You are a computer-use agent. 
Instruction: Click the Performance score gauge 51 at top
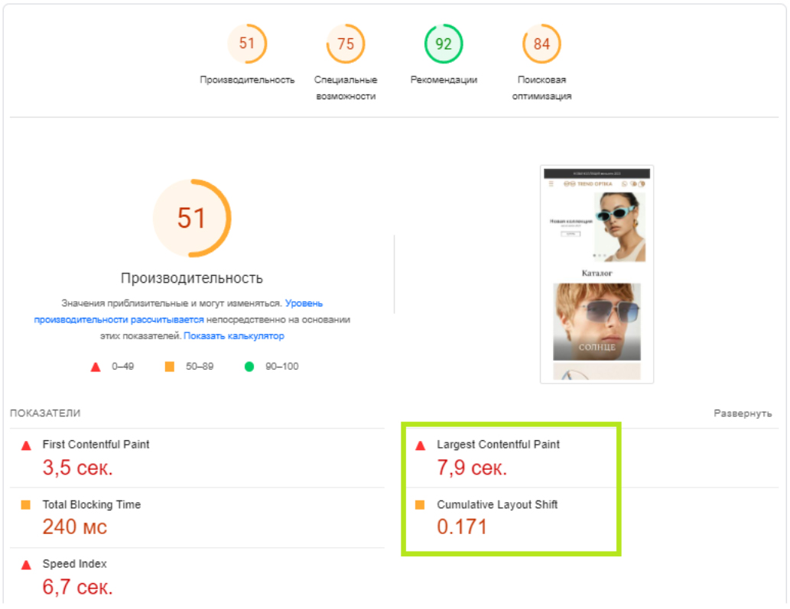tap(246, 44)
